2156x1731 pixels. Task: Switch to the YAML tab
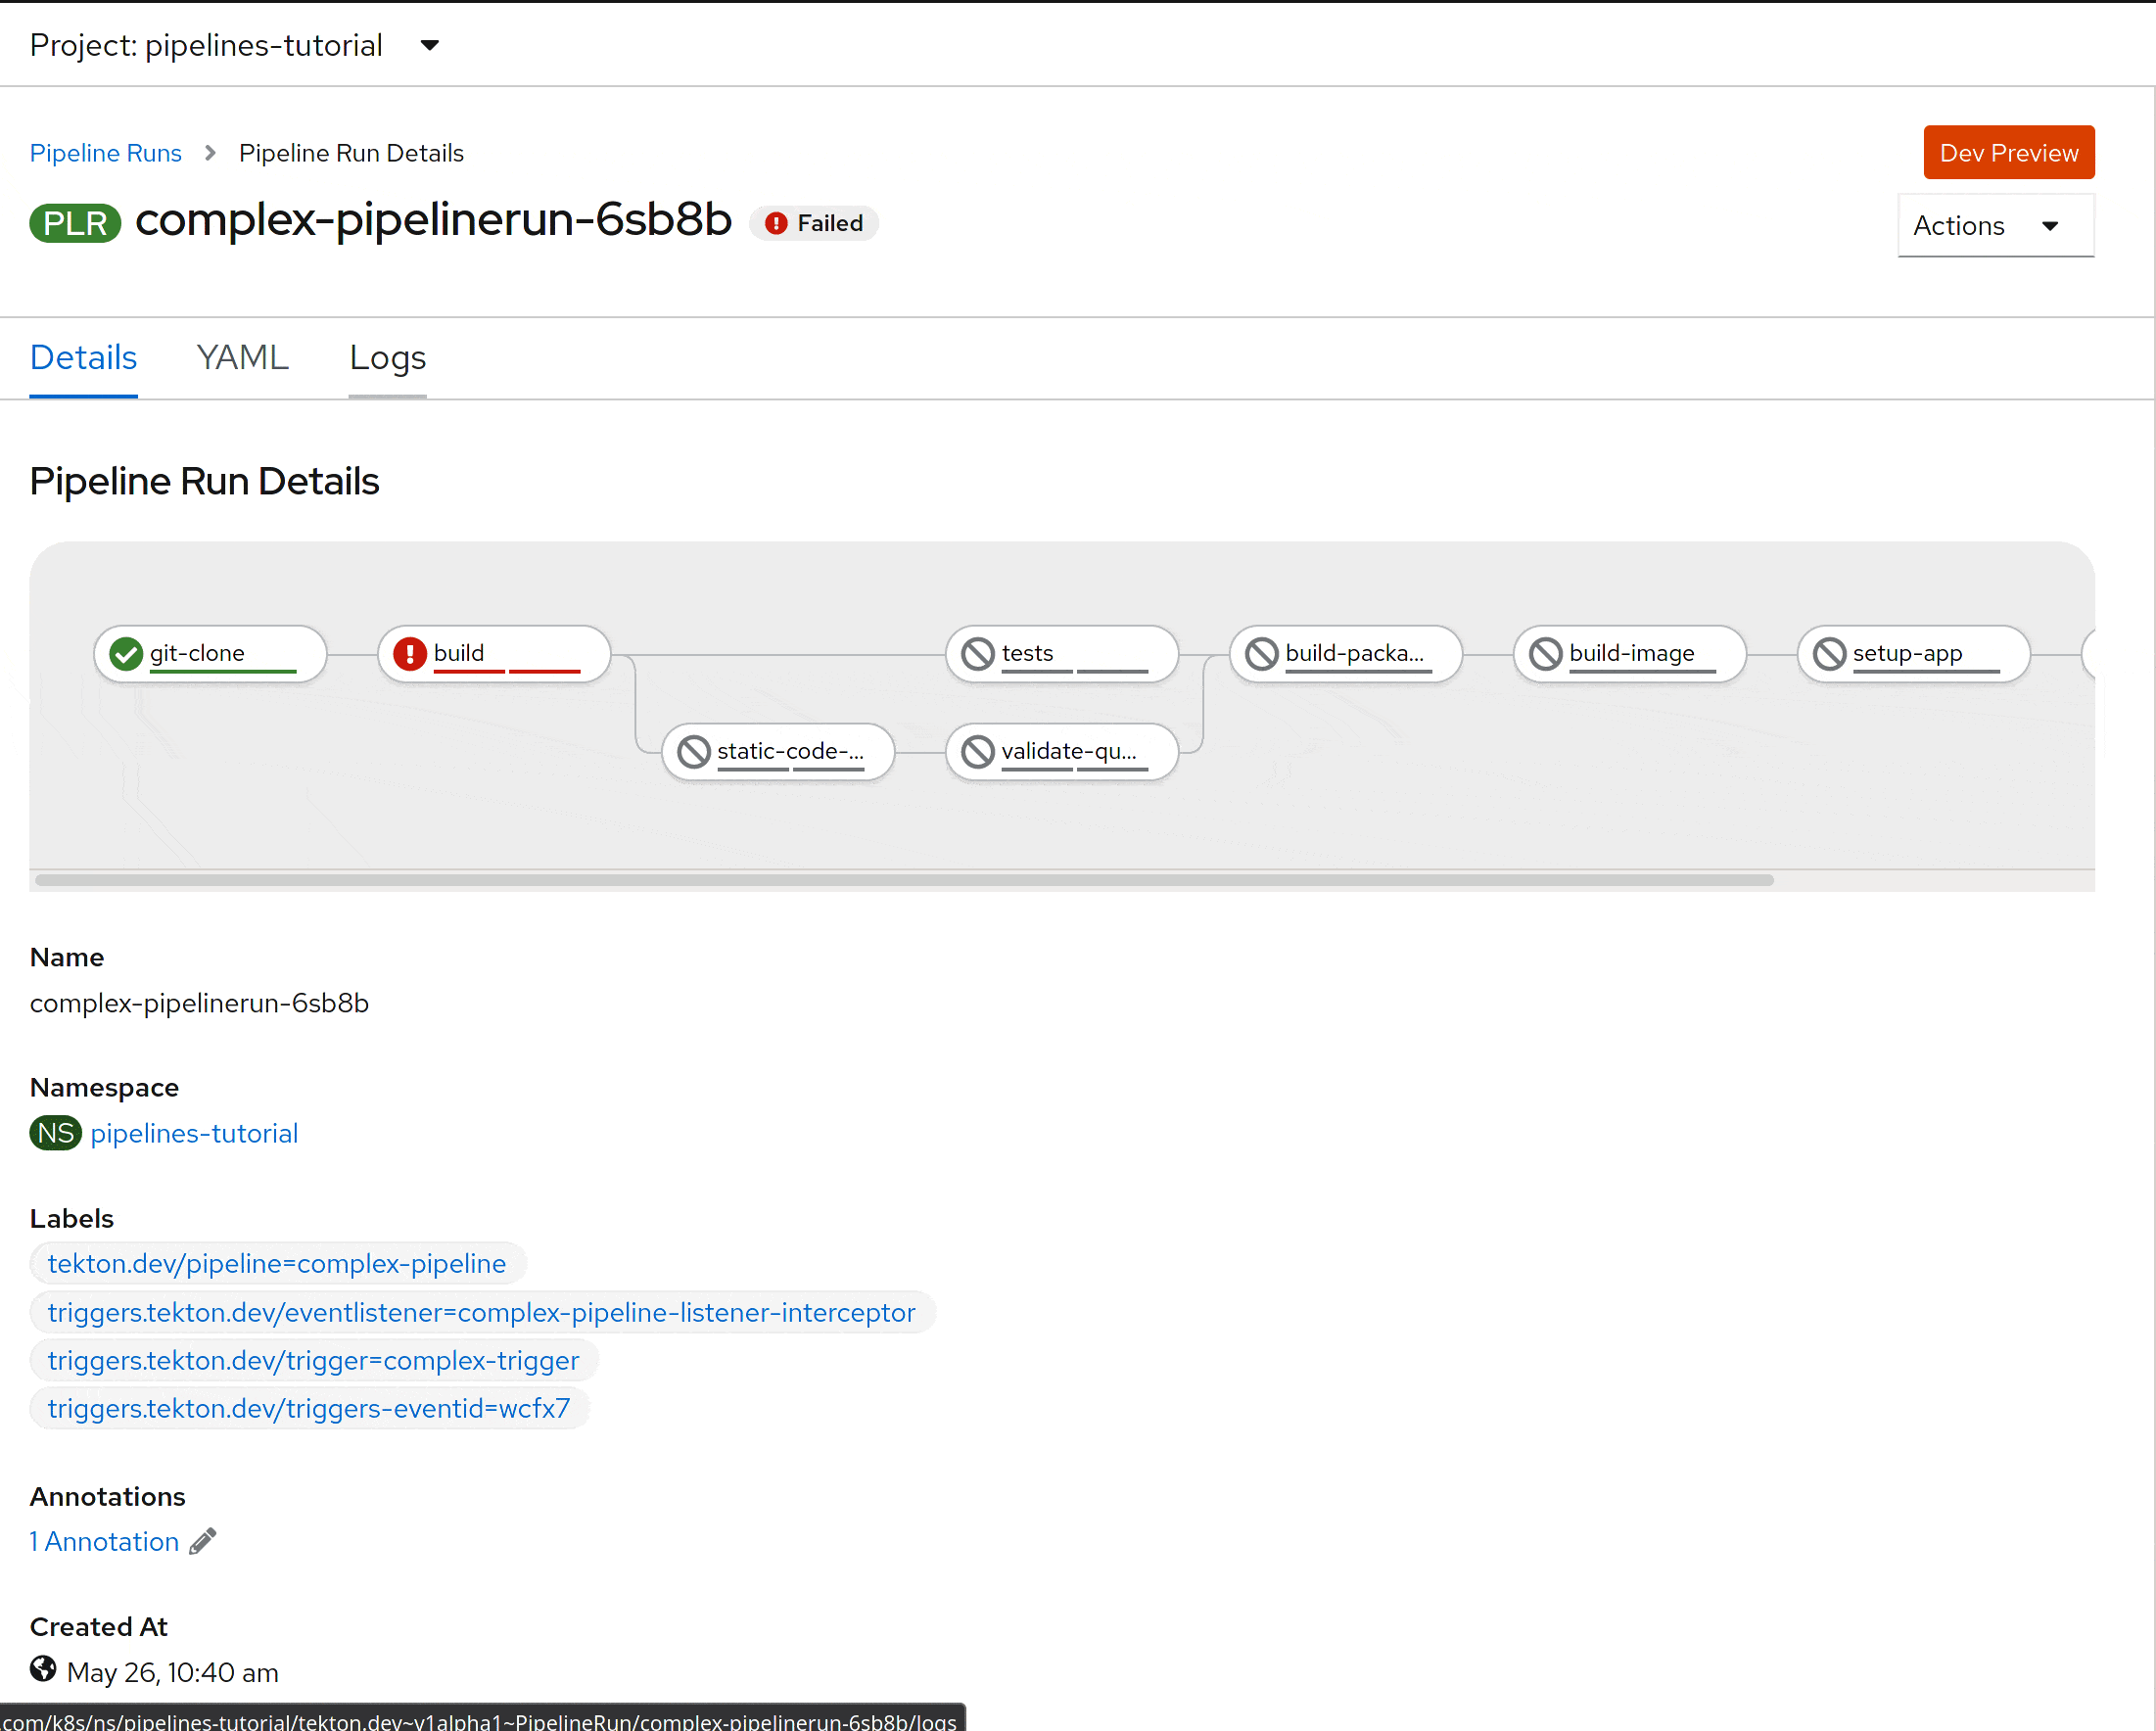pyautogui.click(x=242, y=358)
